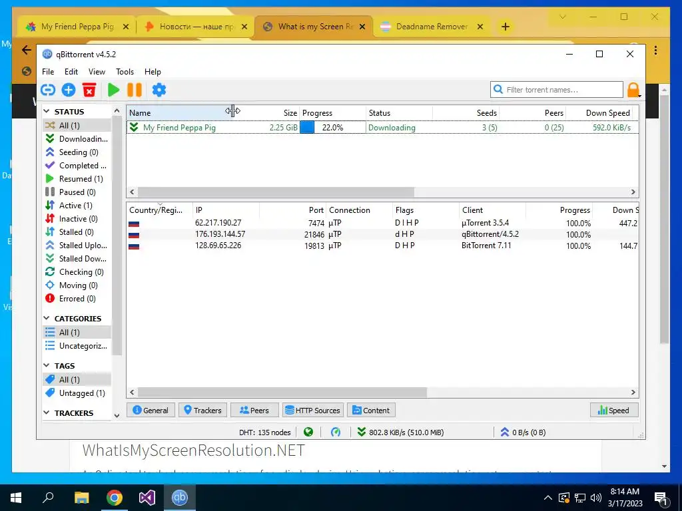Select the Completed status filter
The image size is (682, 511).
(77, 165)
